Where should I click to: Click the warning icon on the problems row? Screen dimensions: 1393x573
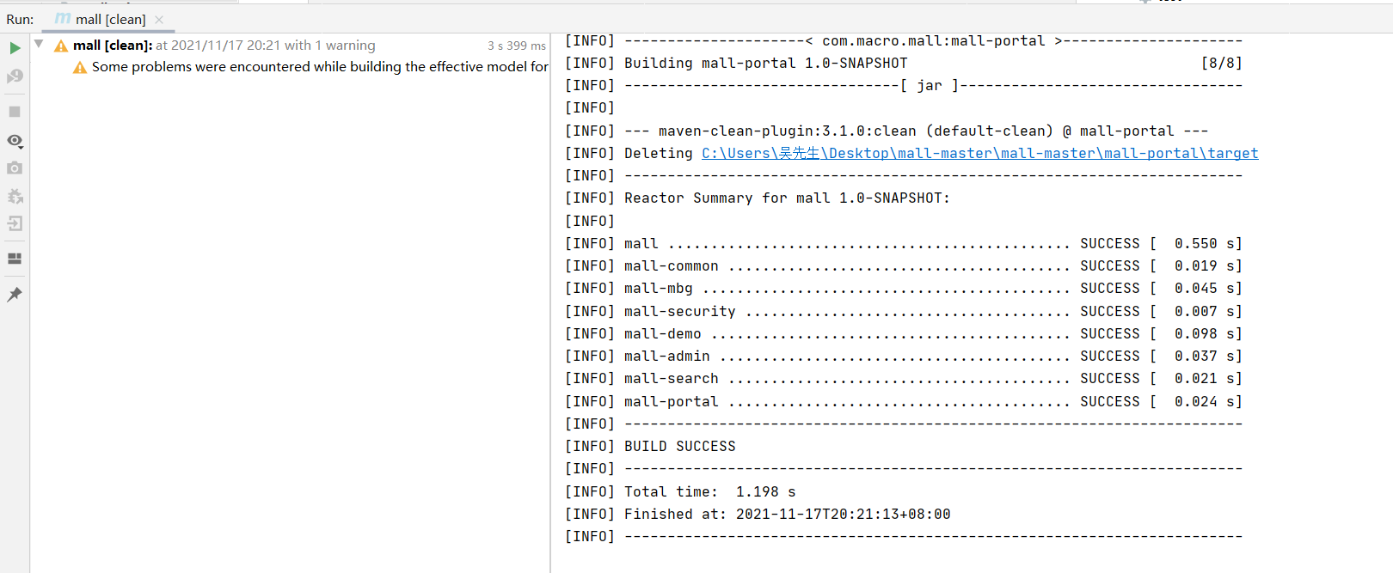click(x=79, y=66)
